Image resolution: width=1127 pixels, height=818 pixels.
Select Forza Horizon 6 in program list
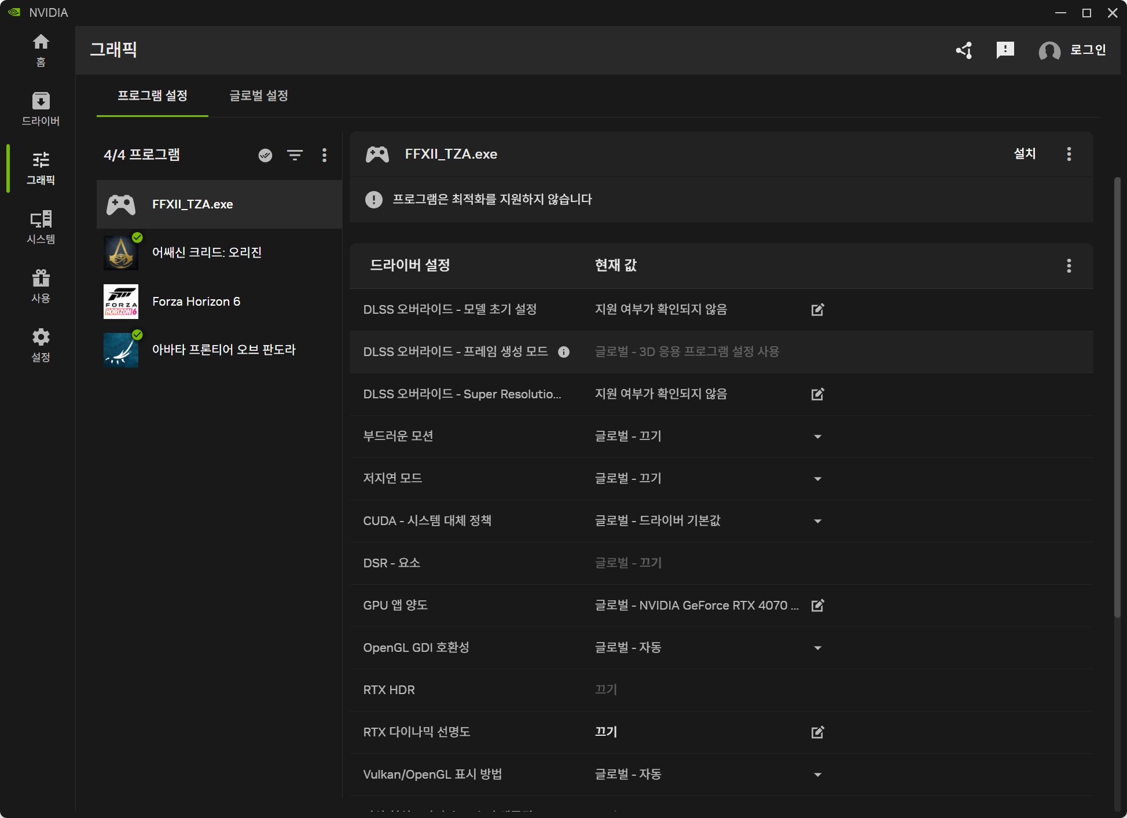(219, 302)
